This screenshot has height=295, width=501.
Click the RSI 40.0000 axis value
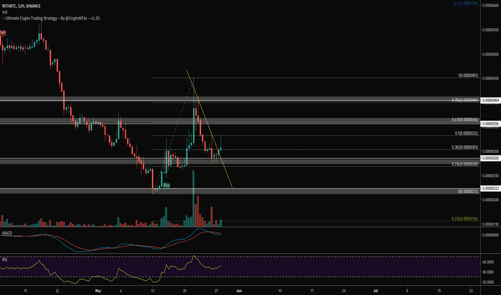(x=488, y=272)
